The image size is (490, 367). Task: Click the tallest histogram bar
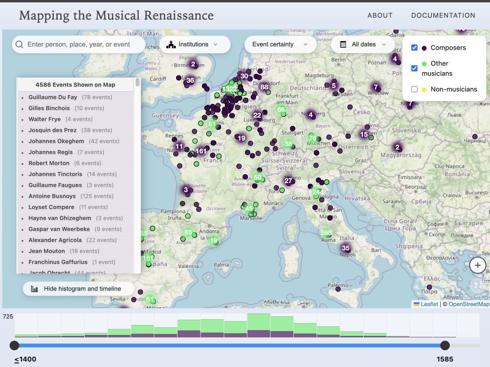[x=259, y=325]
